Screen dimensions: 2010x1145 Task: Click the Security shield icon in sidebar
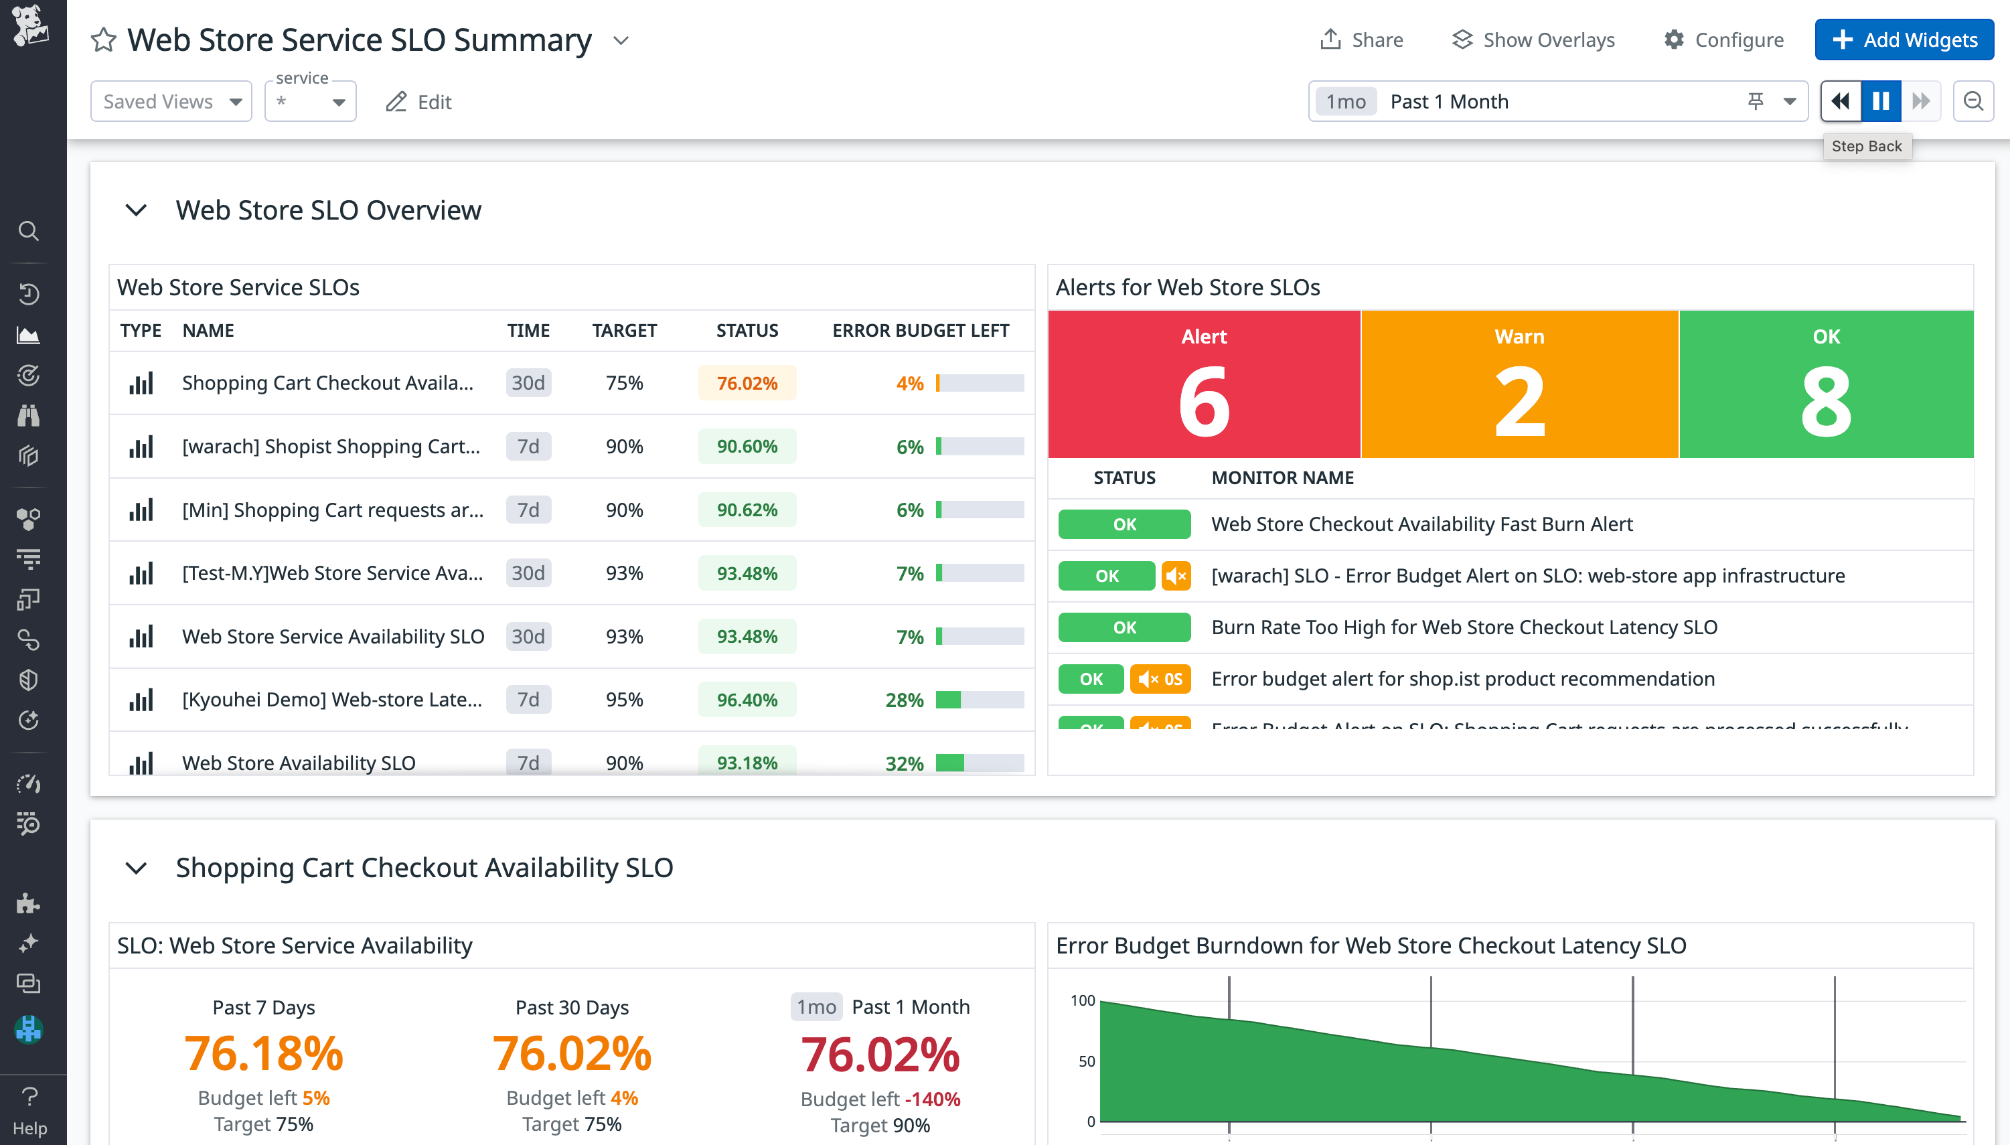coord(29,680)
